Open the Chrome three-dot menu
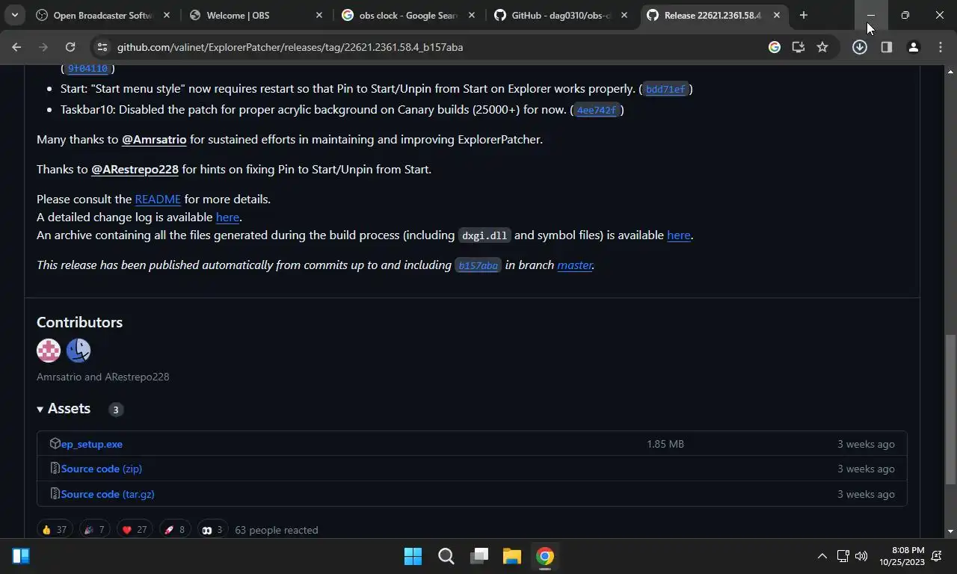The width and height of the screenshot is (957, 574). coord(940,47)
